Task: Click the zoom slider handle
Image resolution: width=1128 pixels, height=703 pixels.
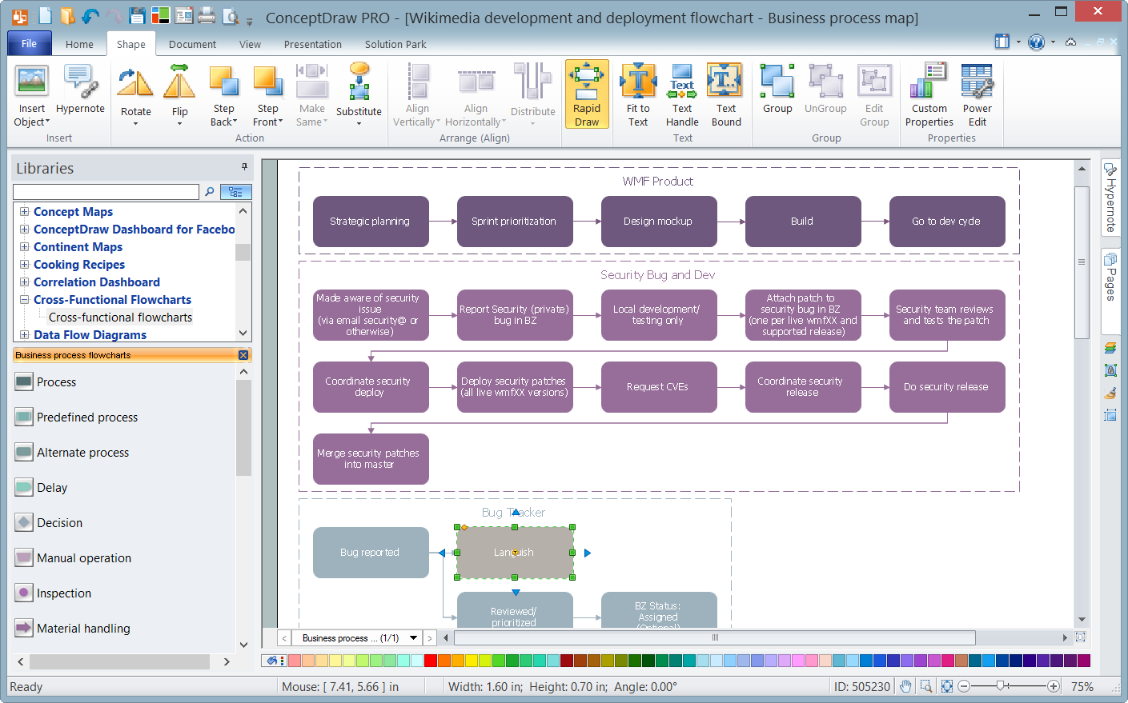Action: pos(1002,686)
